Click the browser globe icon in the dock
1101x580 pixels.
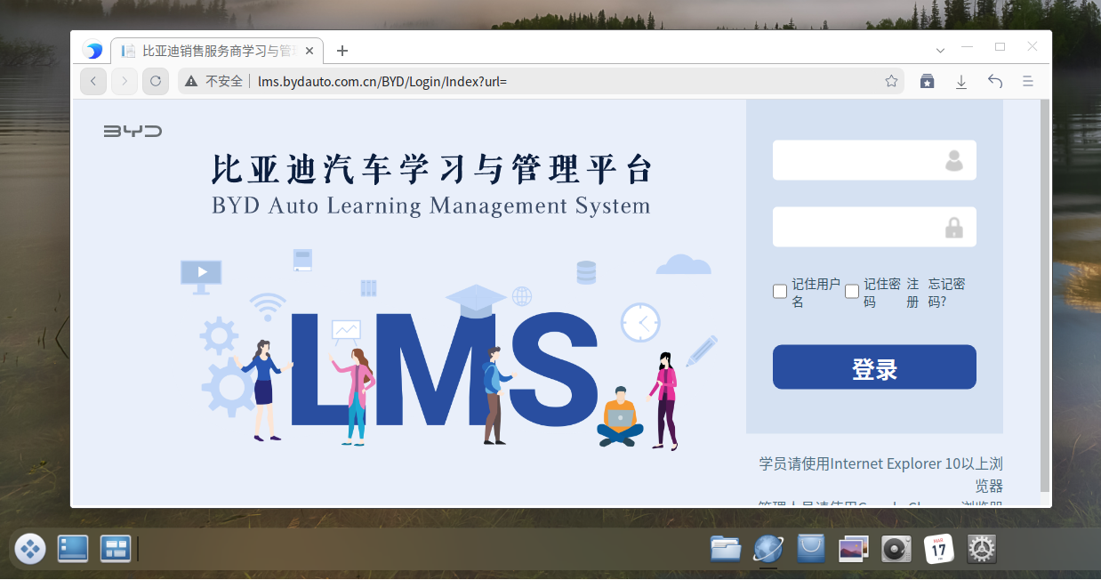(x=768, y=549)
